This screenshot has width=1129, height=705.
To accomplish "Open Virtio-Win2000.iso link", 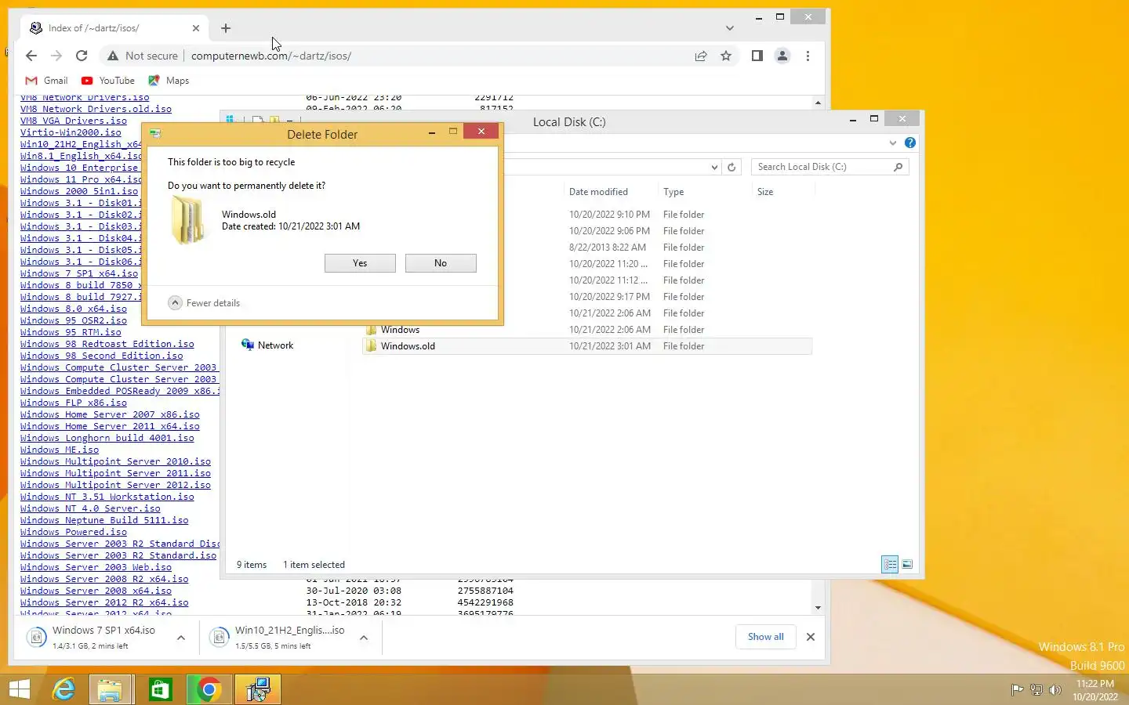I will click(71, 132).
